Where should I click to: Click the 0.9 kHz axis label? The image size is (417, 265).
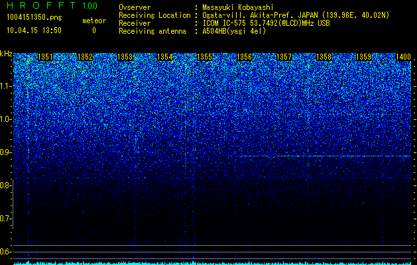(5, 152)
